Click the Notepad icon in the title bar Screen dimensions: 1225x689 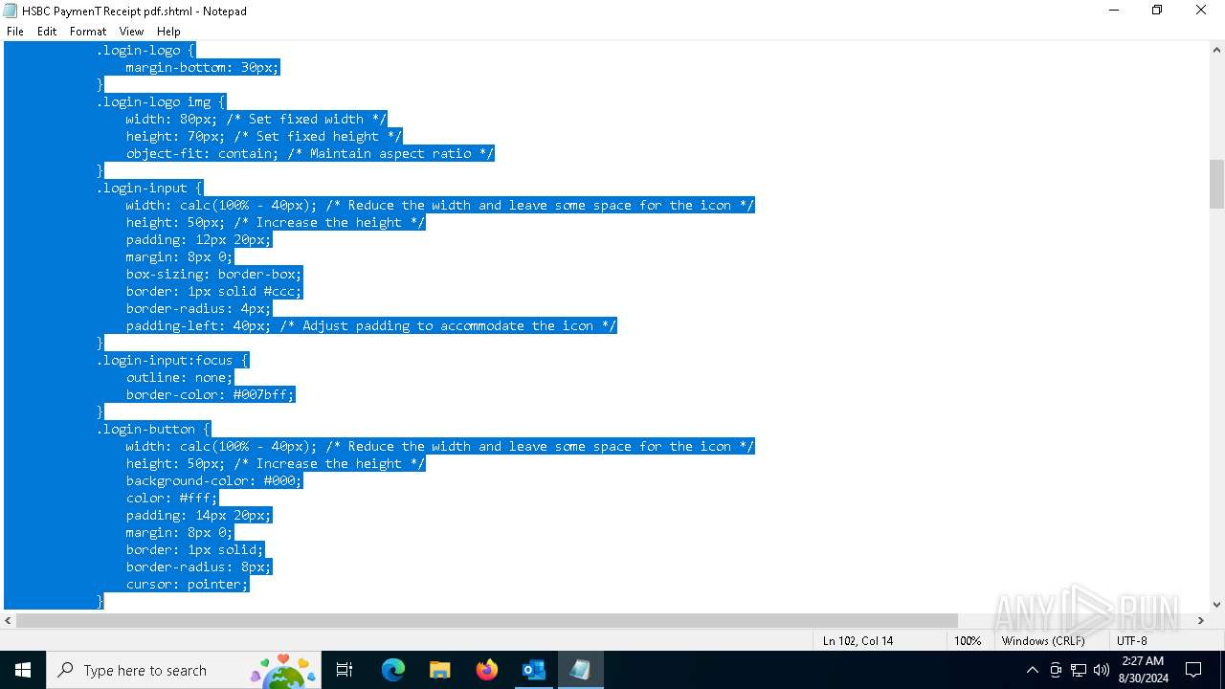(x=11, y=11)
